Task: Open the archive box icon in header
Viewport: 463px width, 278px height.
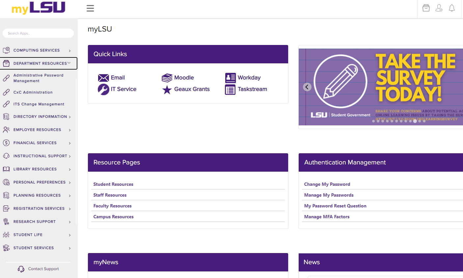Action: click(426, 8)
